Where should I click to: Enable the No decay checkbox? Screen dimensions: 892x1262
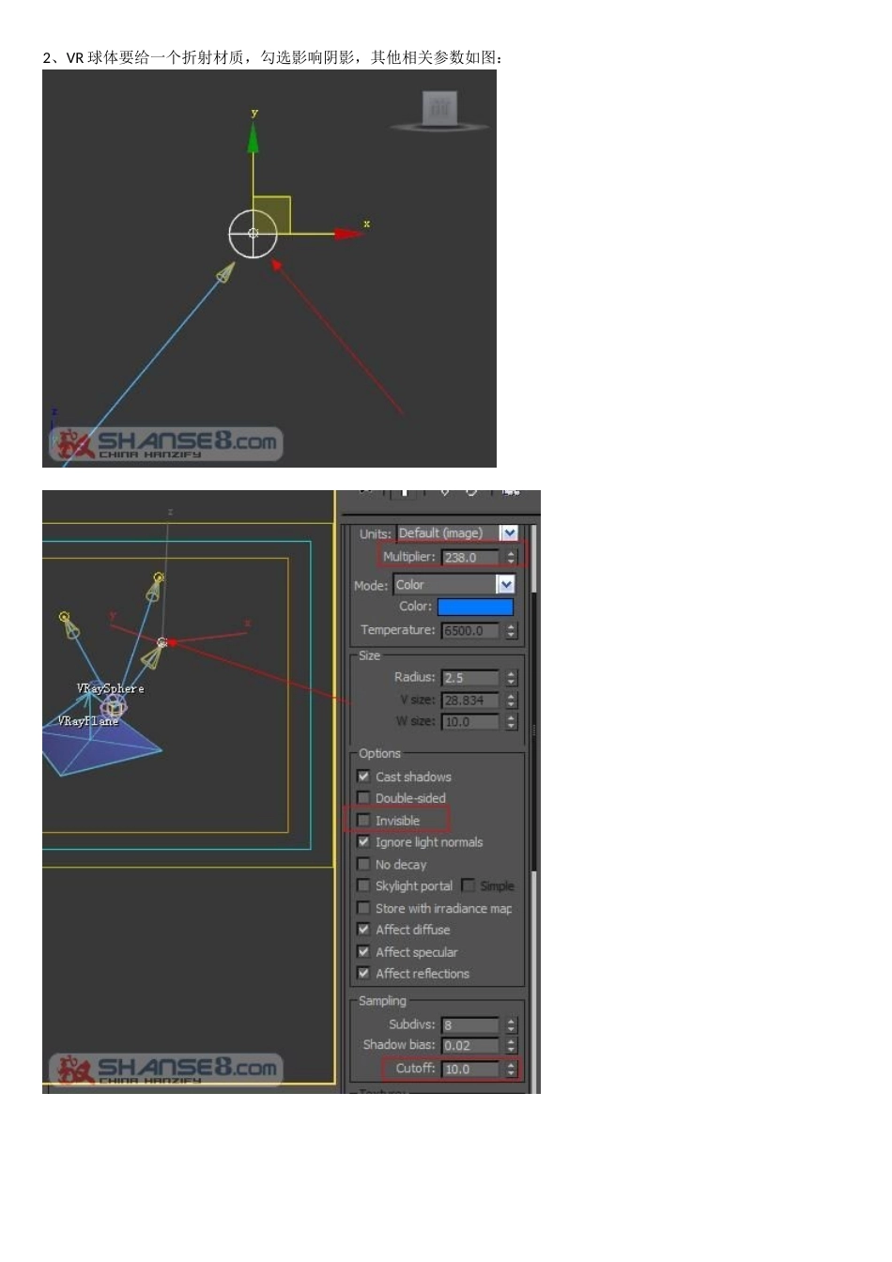point(363,864)
